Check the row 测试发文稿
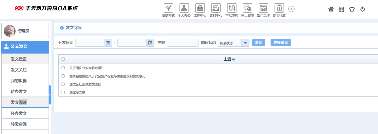This screenshot has height=134, width=378. click(x=63, y=92)
